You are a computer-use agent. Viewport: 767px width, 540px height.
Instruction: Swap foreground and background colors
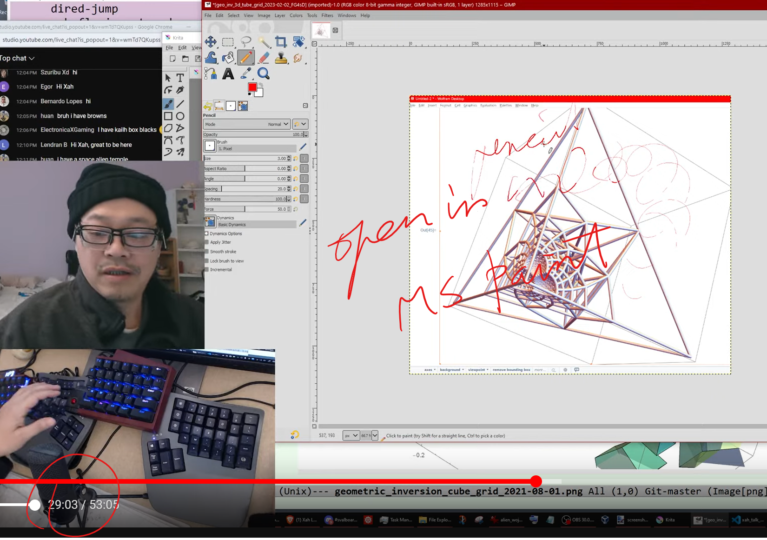point(261,85)
